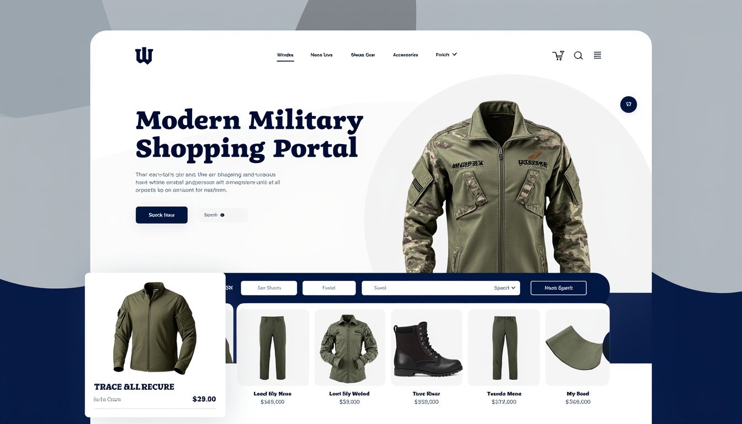The height and width of the screenshot is (424, 742).
Task: Click the large camo jacket hero image
Action: (496, 187)
